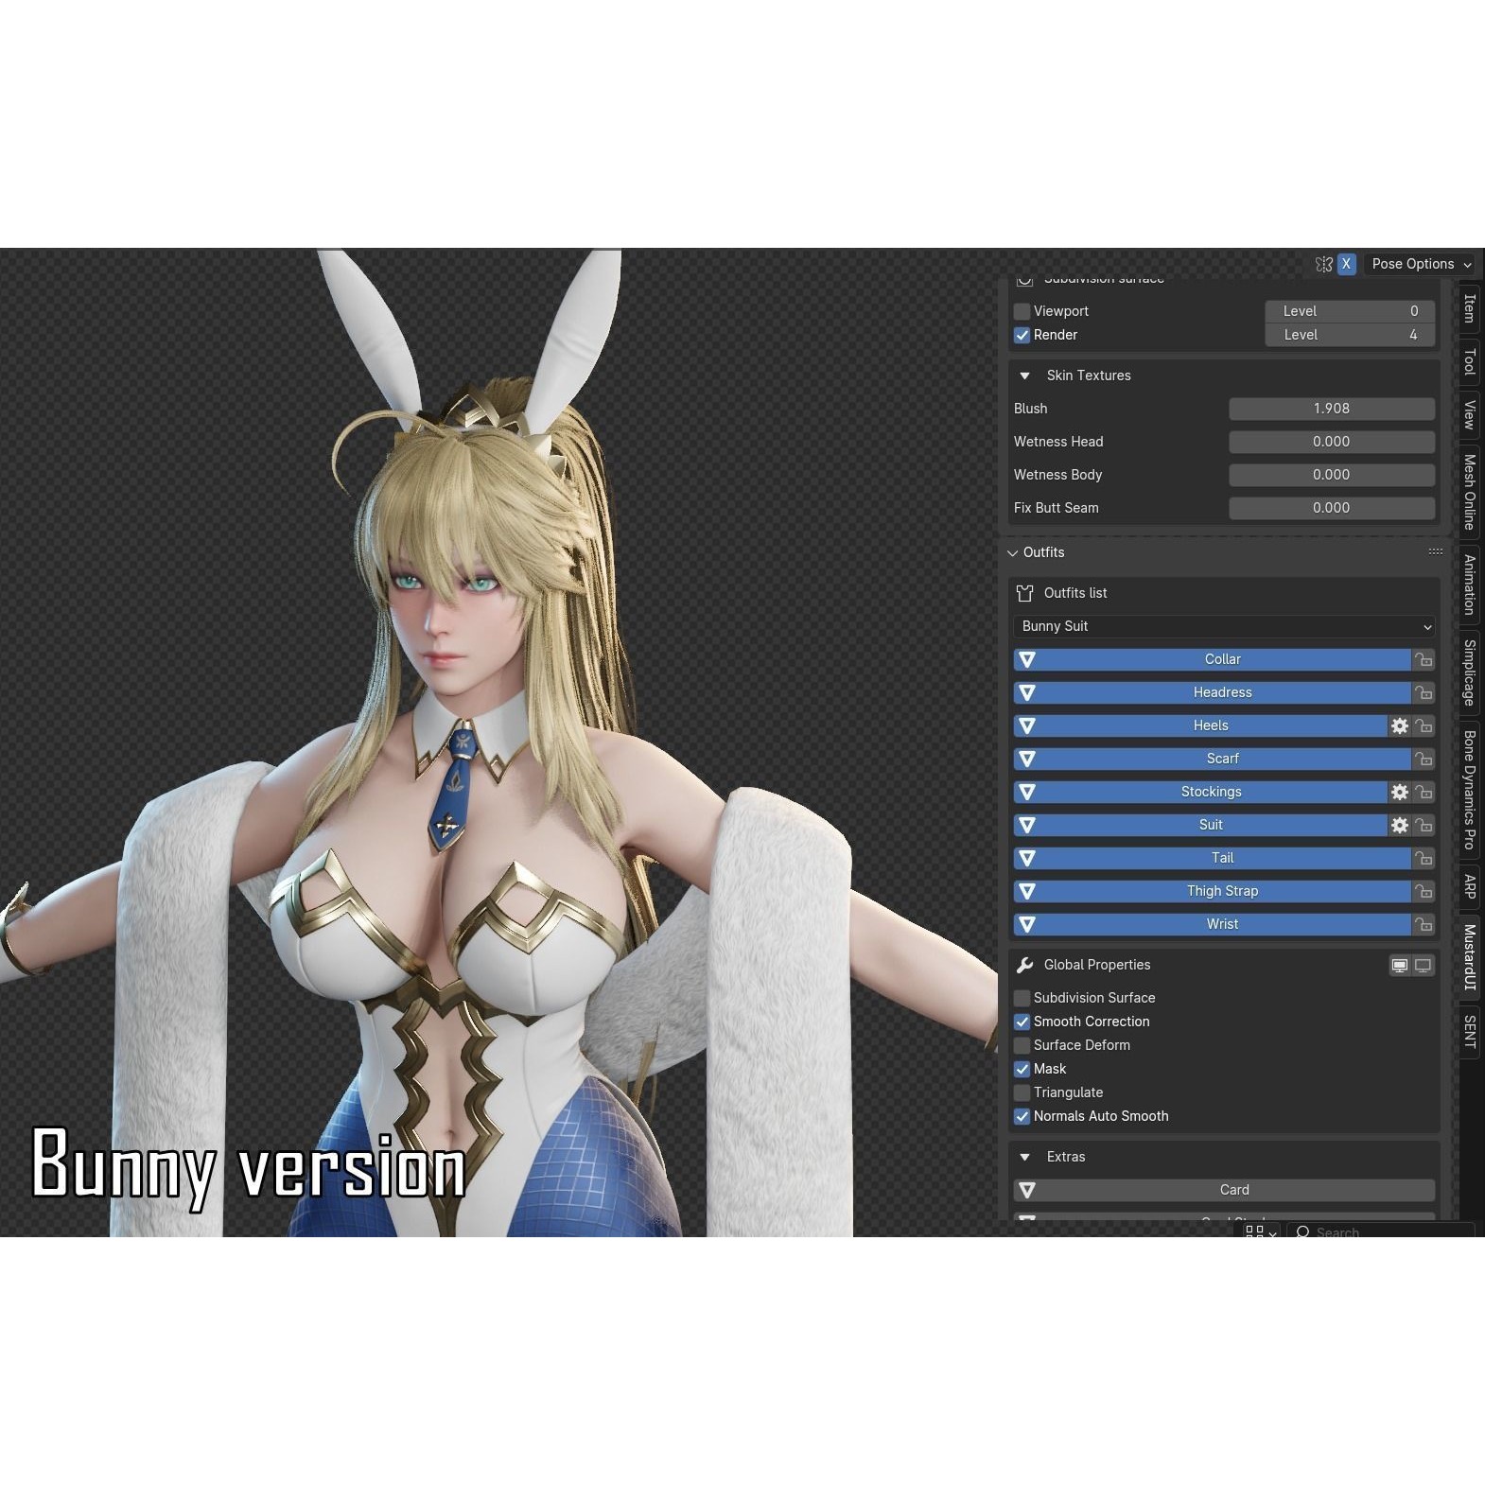
Task: Toggle the Scarf outfit piece
Action: (1212, 759)
